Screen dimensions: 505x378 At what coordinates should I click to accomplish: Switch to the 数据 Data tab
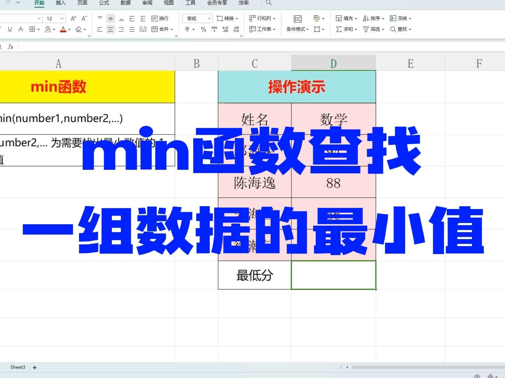(x=126, y=3)
